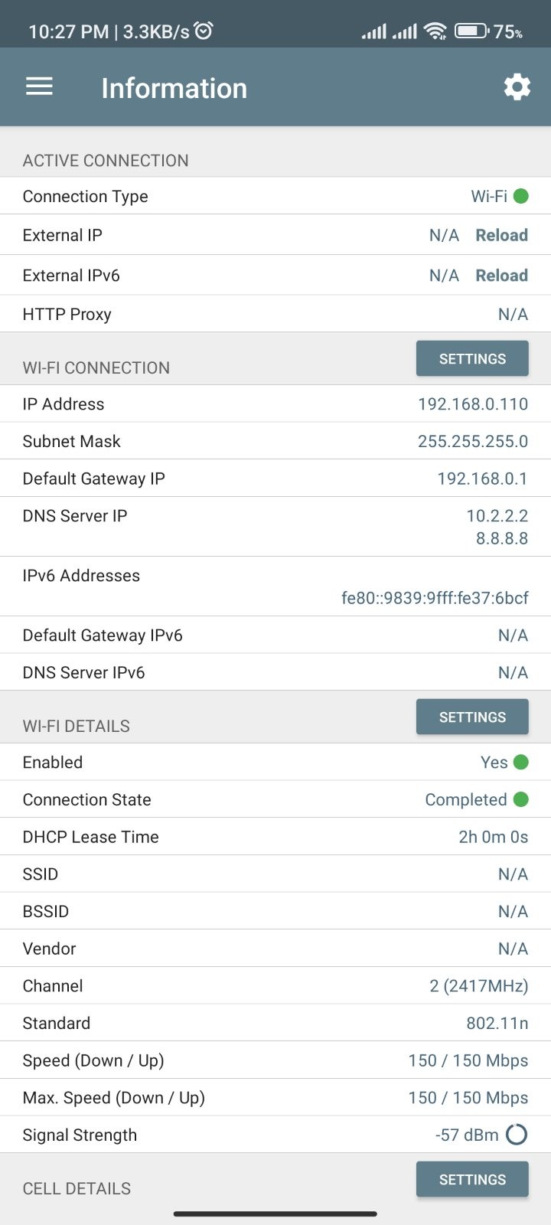The width and height of the screenshot is (551, 1225).
Task: Tap the Channel 2 (2417MHz) row
Action: pos(275,985)
